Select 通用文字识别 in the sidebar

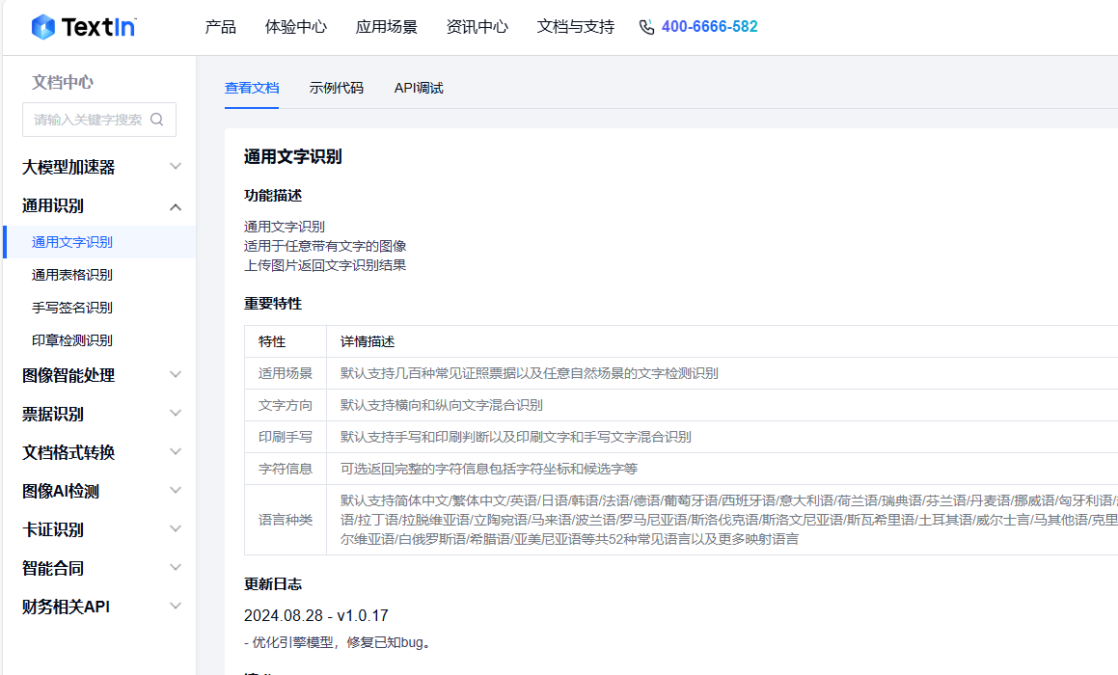(99, 242)
